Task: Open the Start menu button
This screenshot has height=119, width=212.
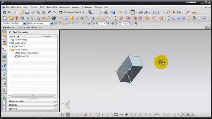Action: pyautogui.click(x=8, y=12)
